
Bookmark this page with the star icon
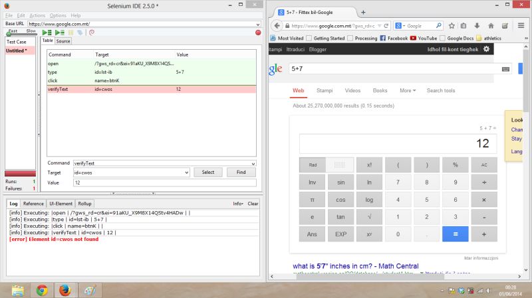(x=452, y=26)
